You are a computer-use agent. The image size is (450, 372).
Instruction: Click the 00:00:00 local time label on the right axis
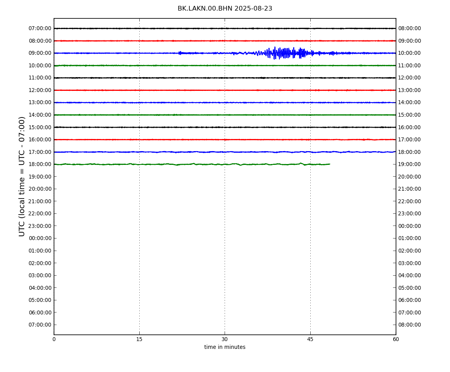[410, 226]
